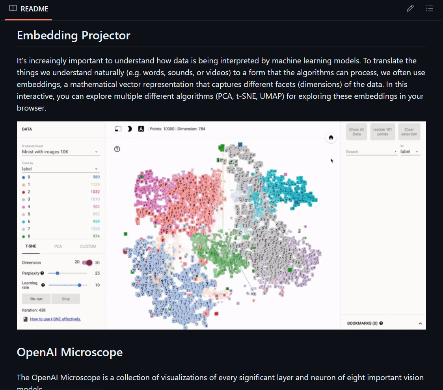
Task: Click the Learning rate slider handle
Action: pos(80,285)
